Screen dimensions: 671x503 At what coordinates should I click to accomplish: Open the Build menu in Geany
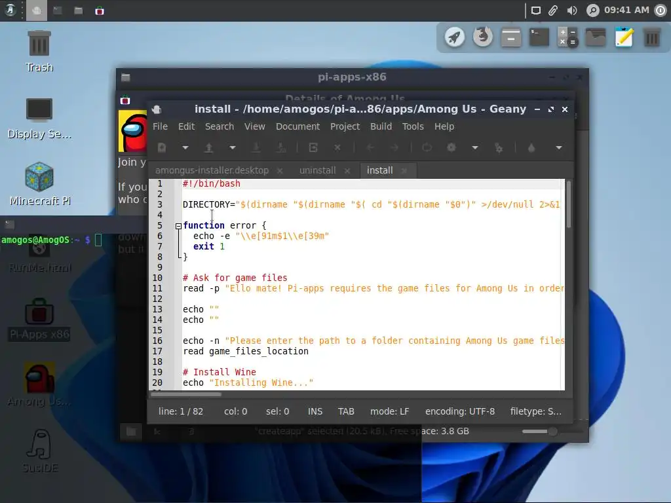[381, 126]
